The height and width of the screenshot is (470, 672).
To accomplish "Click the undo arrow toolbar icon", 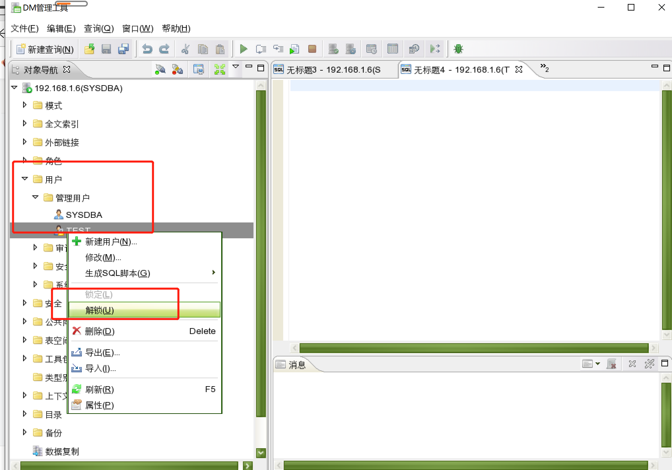I will 147,49.
